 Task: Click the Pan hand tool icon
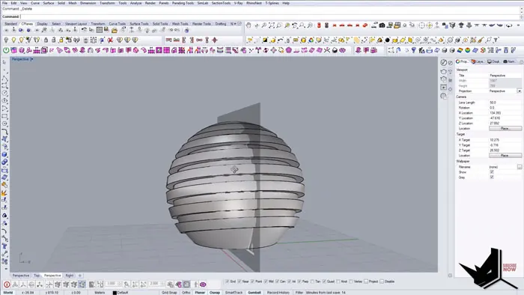(249, 25)
